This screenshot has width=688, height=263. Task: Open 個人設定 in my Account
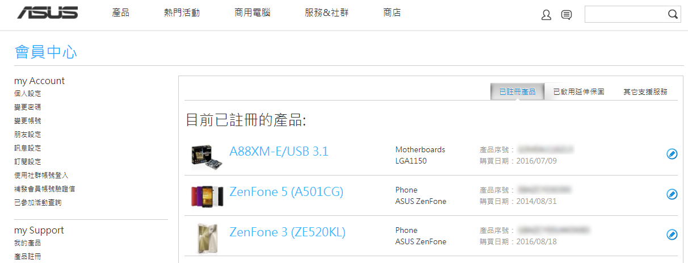(x=27, y=93)
